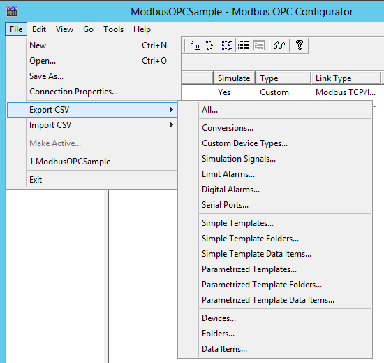Switch to Details view toolbar icon

[x=243, y=45]
